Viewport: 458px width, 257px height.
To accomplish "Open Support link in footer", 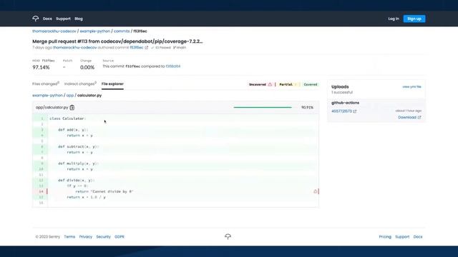I will tap(402, 236).
